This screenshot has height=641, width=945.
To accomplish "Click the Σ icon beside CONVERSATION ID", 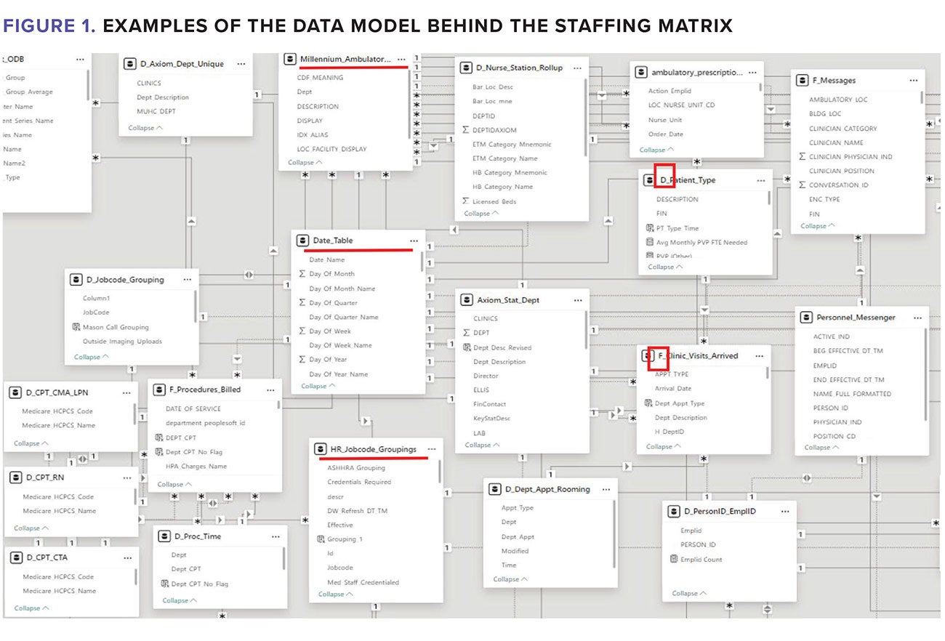I will click(803, 185).
